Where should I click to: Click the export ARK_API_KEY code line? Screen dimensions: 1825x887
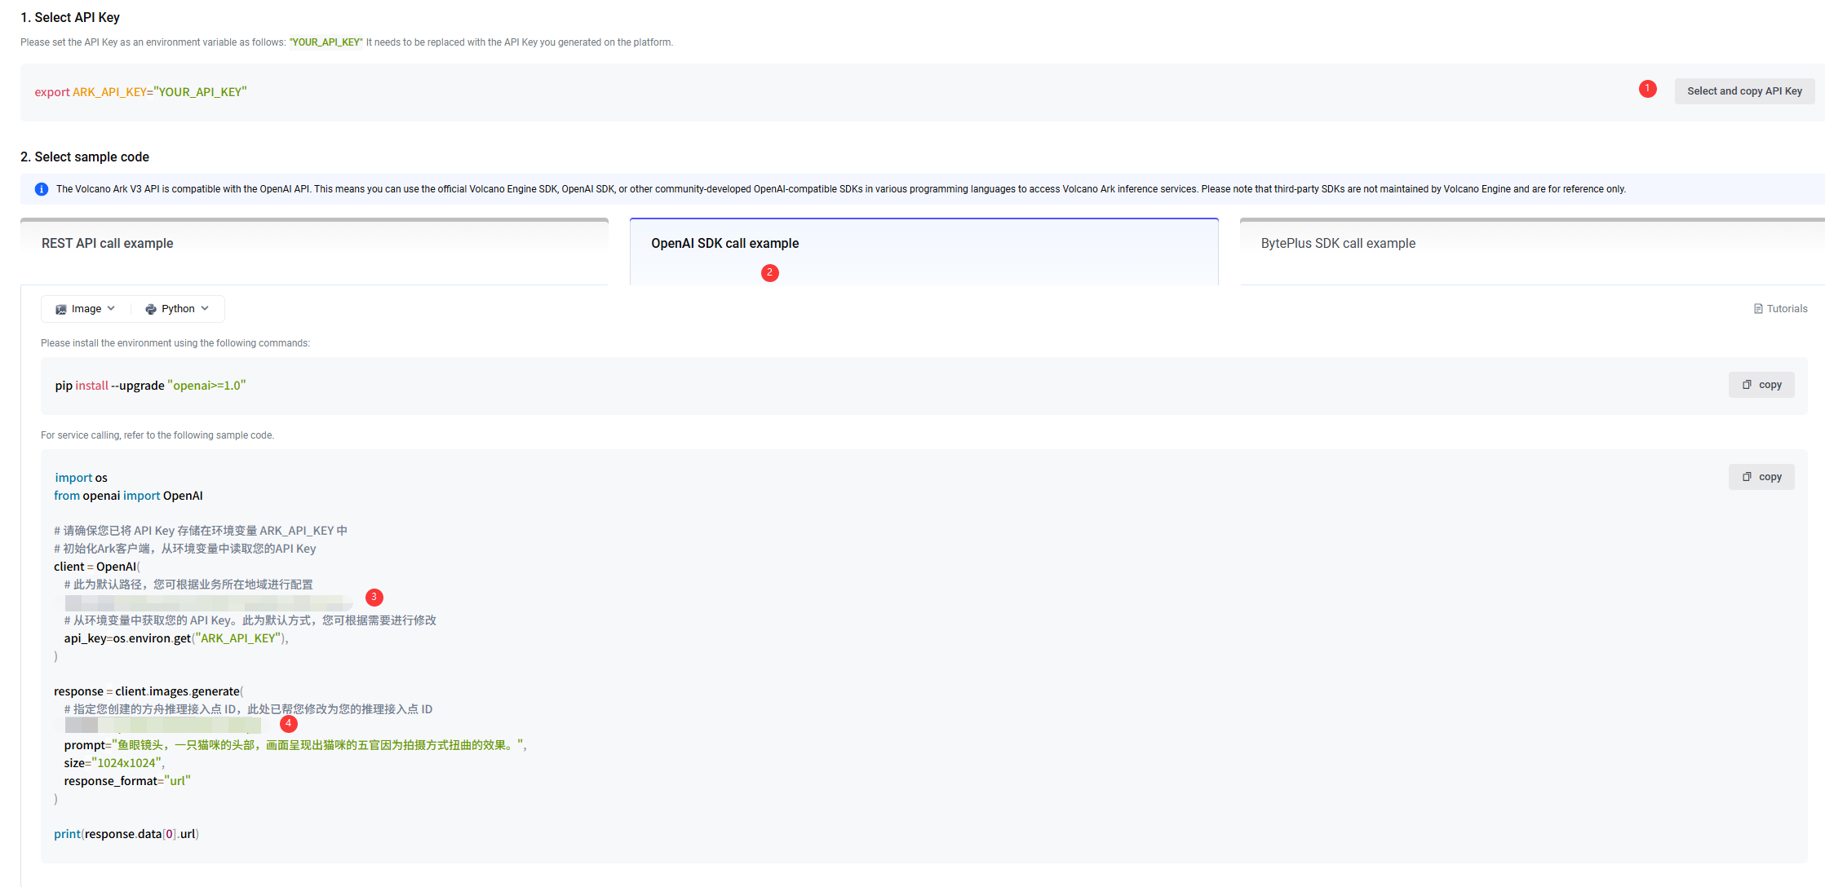(x=140, y=92)
